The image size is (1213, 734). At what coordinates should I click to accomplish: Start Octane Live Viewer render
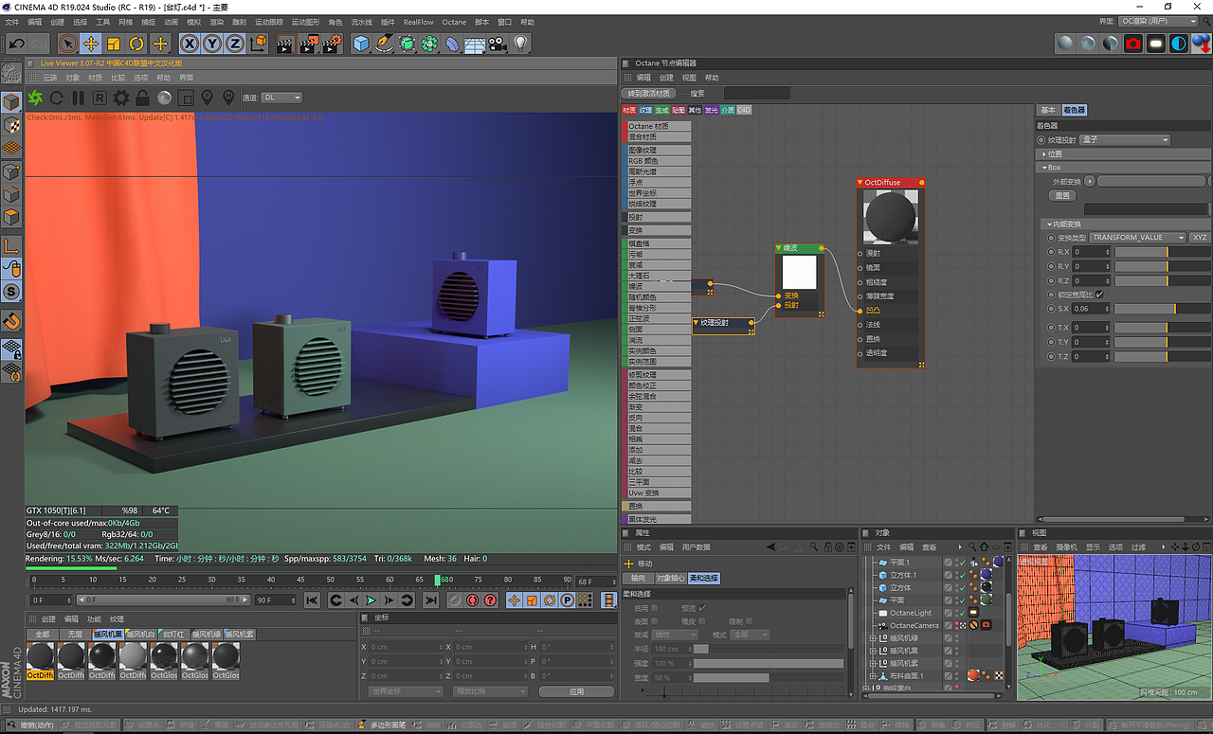pyautogui.click(x=35, y=98)
